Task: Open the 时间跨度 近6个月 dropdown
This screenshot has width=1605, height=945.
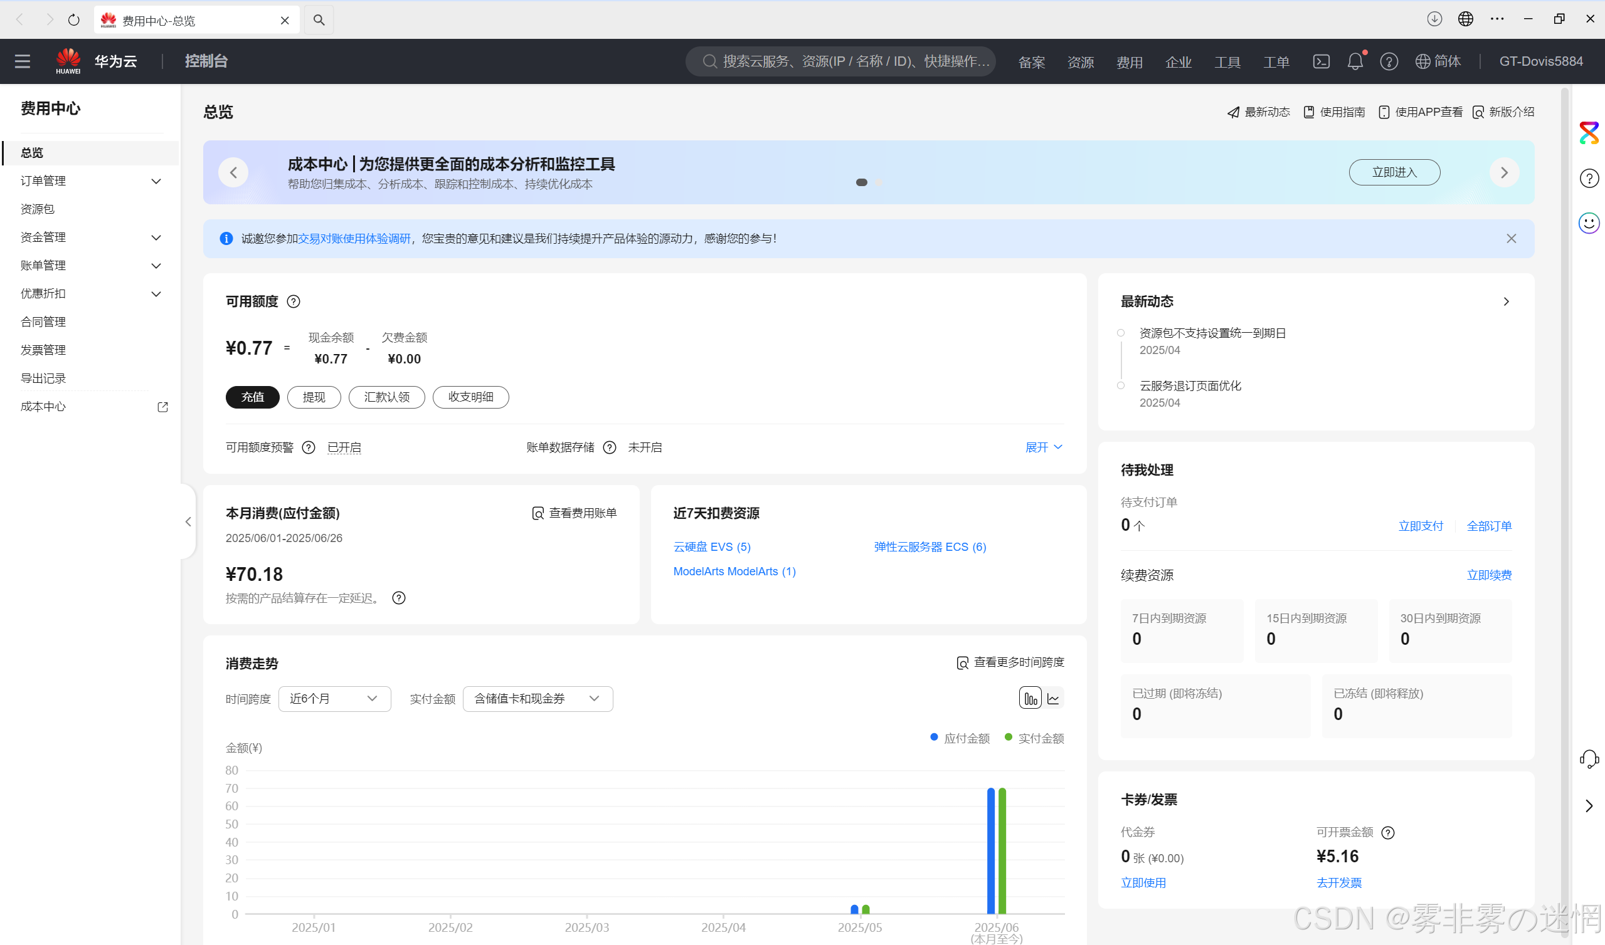Action: coord(334,699)
